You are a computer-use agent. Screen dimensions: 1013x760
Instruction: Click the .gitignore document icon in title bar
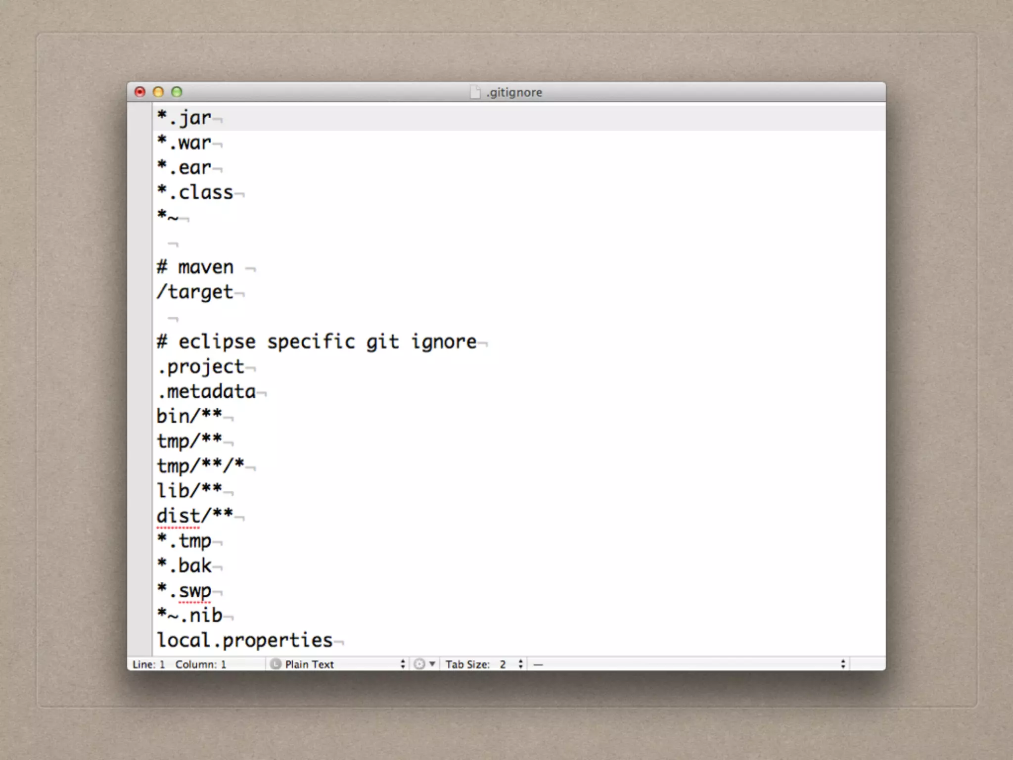tap(475, 92)
